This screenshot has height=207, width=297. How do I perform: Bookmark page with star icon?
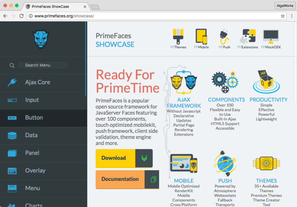[x=283, y=16]
